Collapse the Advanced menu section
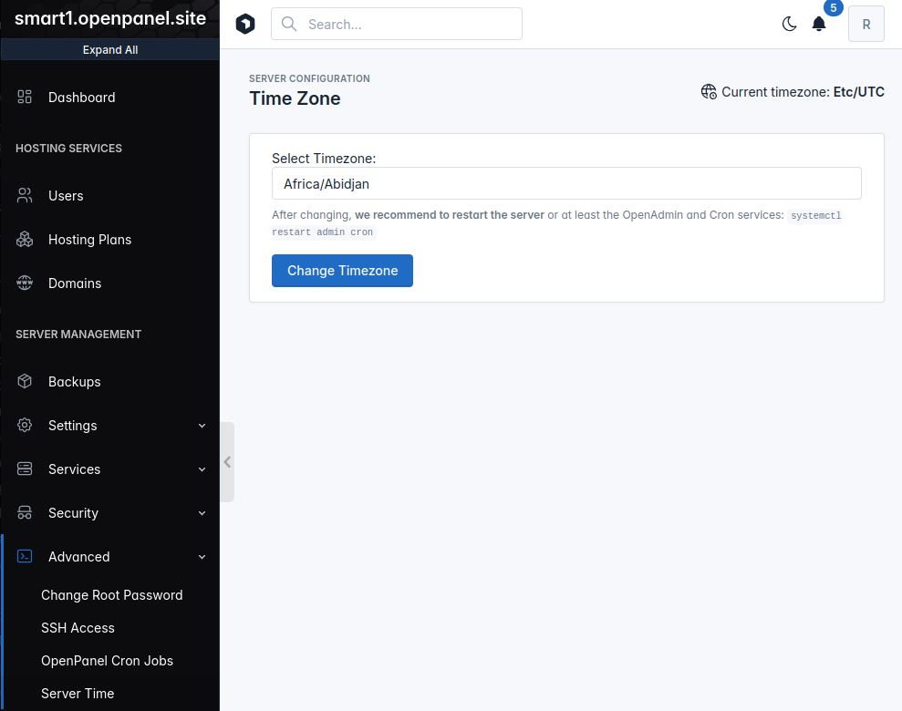Image resolution: width=902 pixels, height=711 pixels. pos(202,557)
